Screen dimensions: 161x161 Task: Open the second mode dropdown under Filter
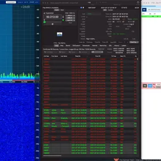tap(70, 18)
